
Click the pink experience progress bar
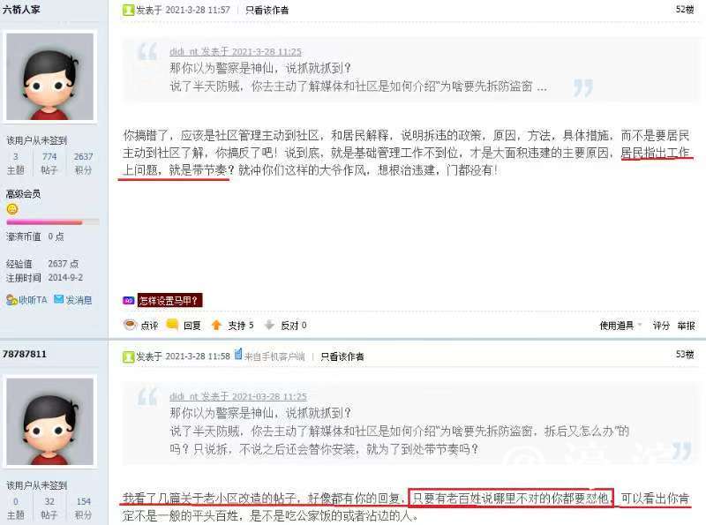(53, 222)
